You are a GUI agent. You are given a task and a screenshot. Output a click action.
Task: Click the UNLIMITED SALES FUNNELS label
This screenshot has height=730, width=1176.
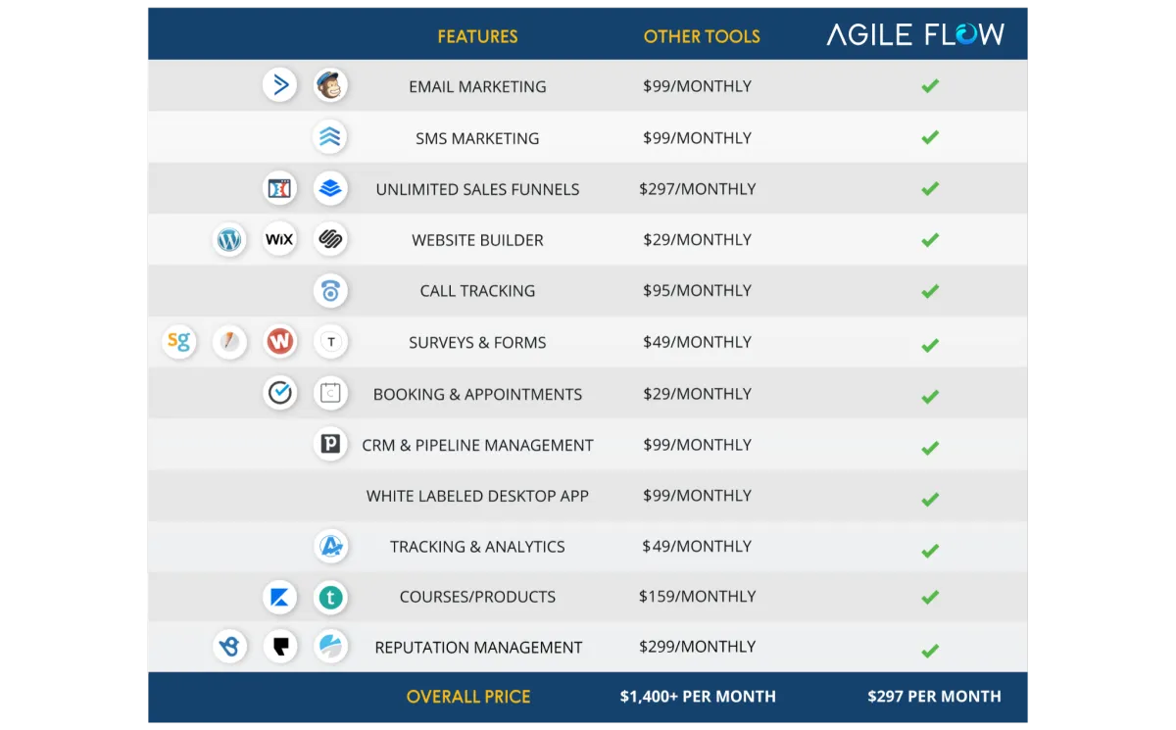pyautogui.click(x=477, y=189)
